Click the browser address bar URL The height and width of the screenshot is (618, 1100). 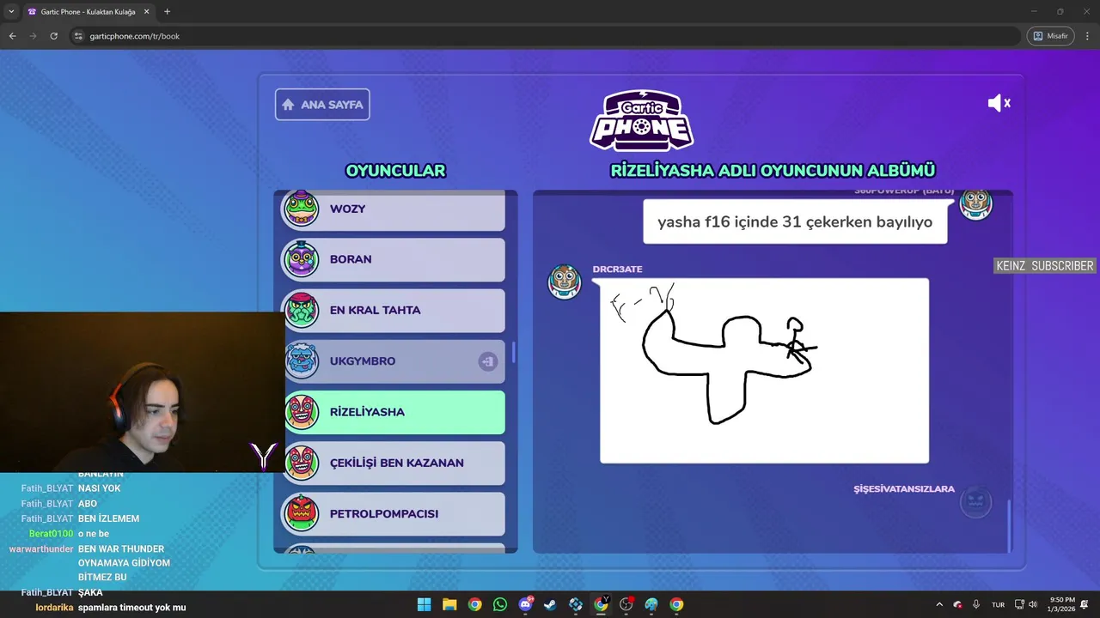click(x=135, y=36)
